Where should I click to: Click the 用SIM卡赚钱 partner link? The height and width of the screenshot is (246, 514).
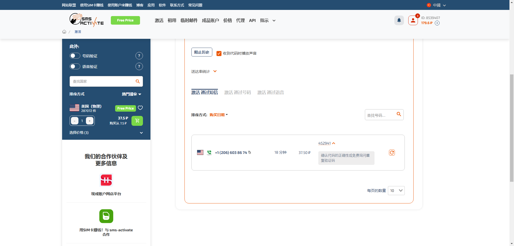point(106,232)
